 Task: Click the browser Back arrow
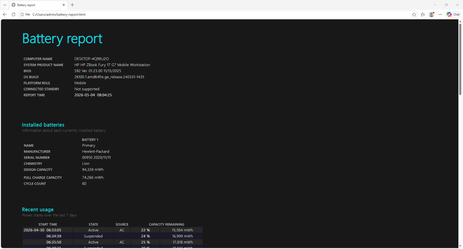5,14
